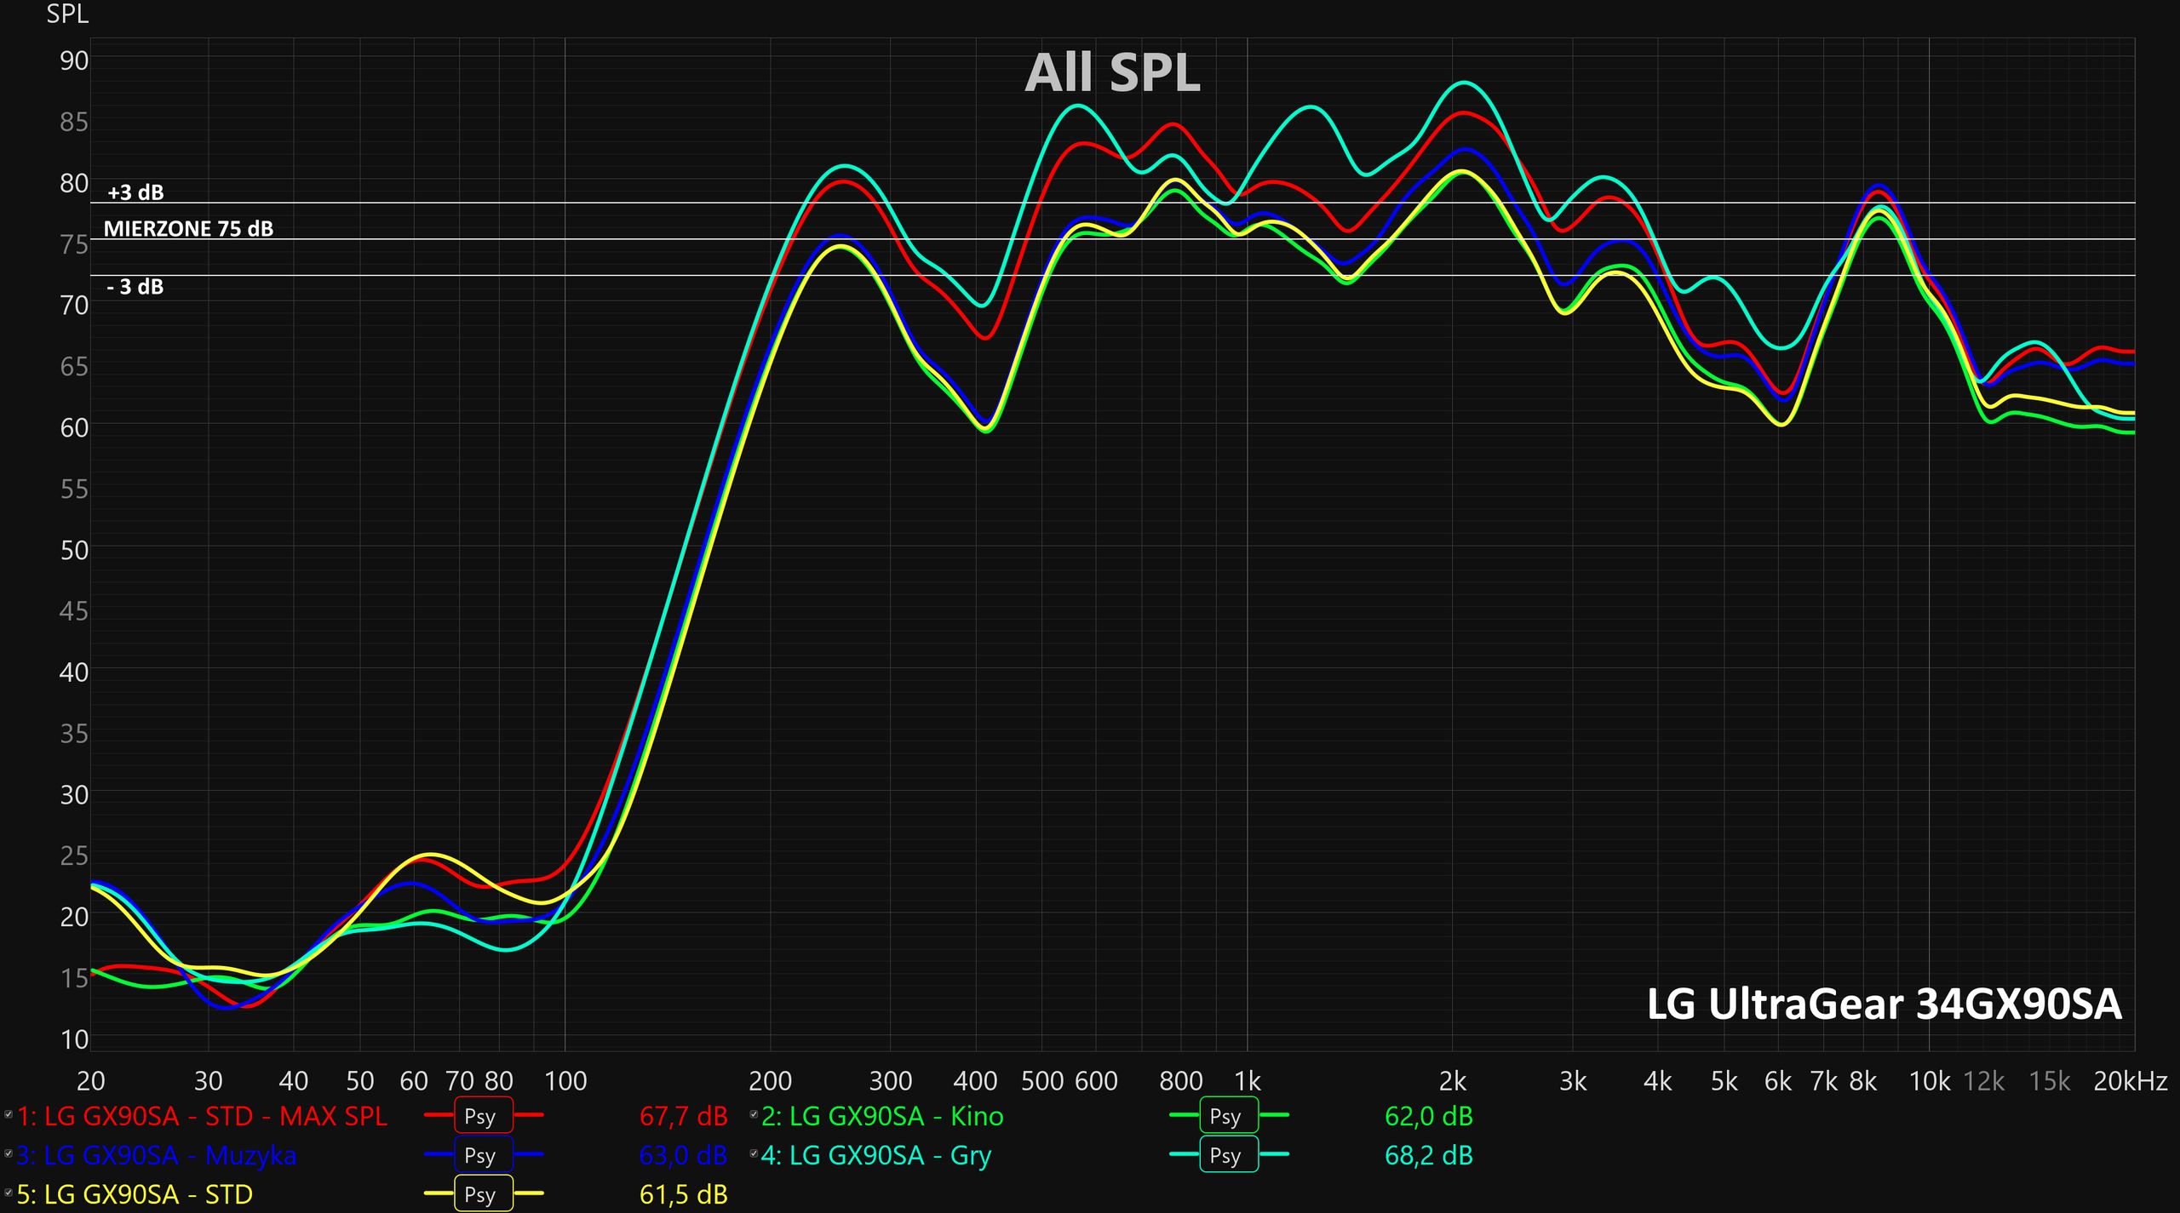Click the '- 3 dB' reference line label

tap(135, 287)
